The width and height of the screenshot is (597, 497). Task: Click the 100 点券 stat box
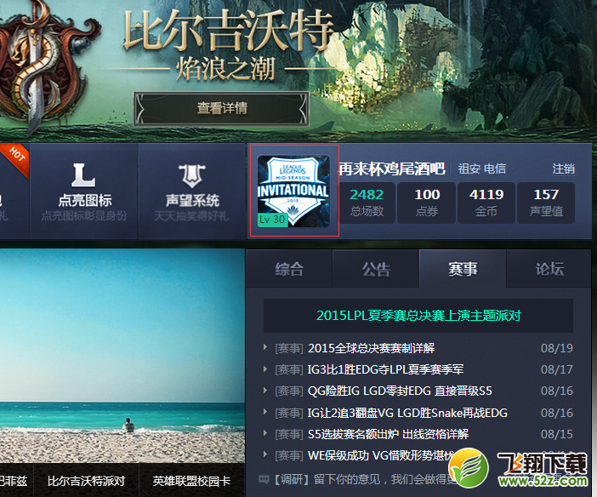click(426, 203)
